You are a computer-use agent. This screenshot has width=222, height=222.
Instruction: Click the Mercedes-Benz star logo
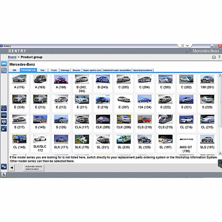click(x=188, y=51)
